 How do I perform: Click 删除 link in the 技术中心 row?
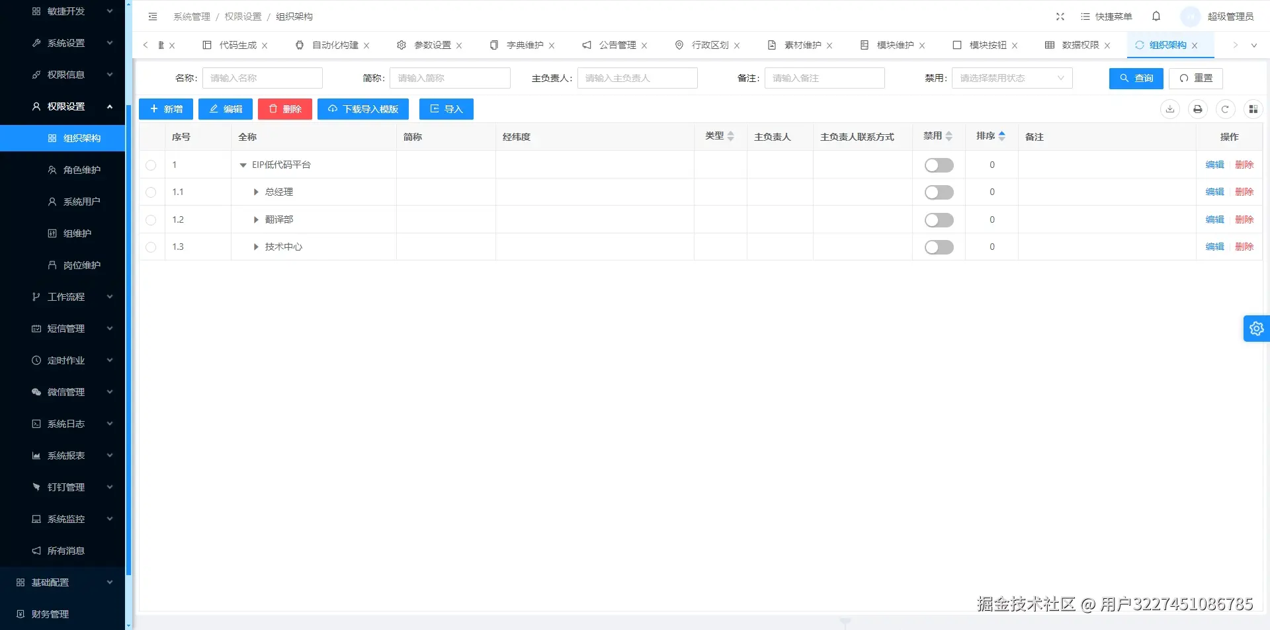(x=1244, y=247)
